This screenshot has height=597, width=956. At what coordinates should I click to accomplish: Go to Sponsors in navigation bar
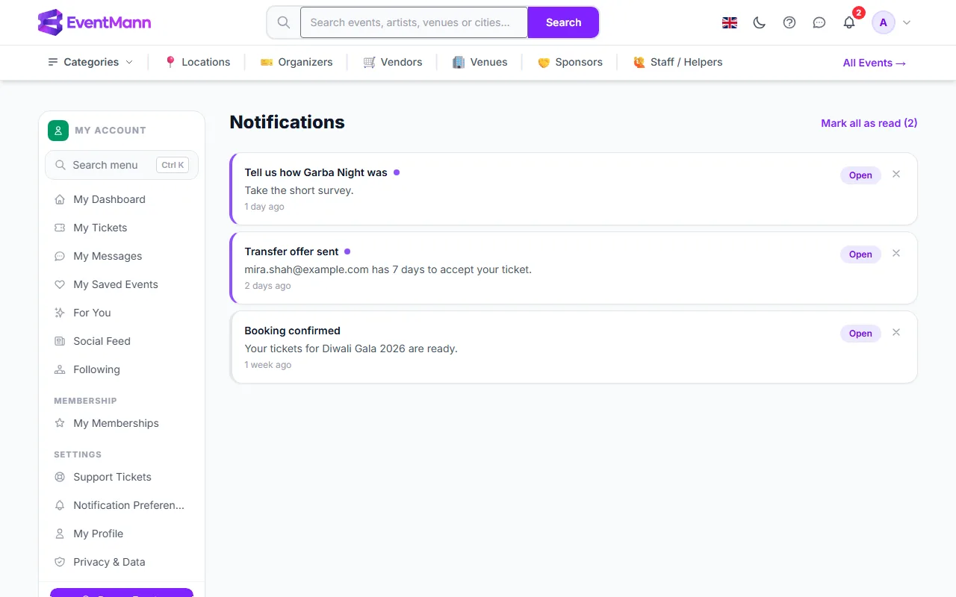pos(570,62)
